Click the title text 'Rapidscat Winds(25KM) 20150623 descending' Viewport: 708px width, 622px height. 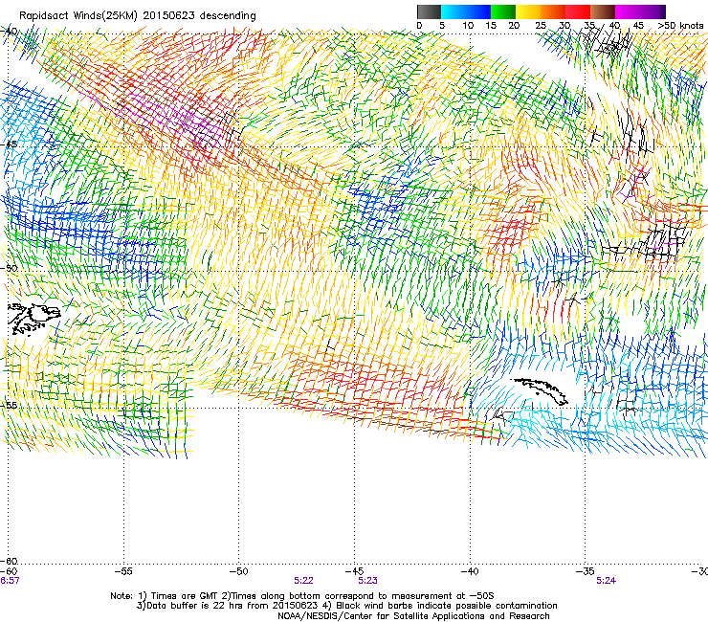point(137,16)
